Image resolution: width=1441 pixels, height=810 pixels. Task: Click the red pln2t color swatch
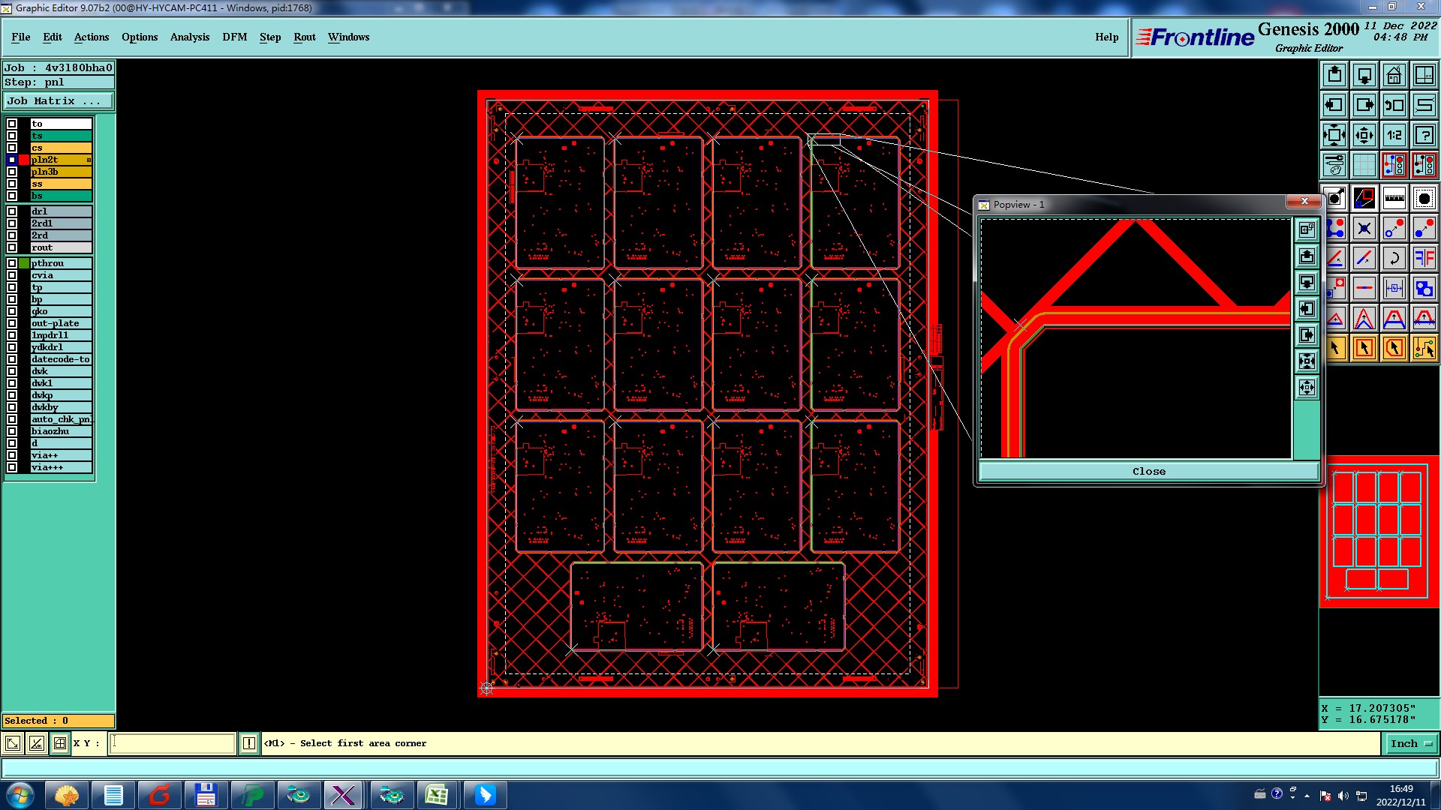[24, 160]
